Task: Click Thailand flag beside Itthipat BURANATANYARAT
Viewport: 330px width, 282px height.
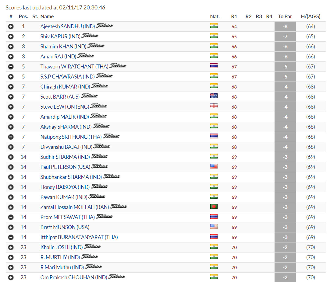Action: (x=214, y=237)
